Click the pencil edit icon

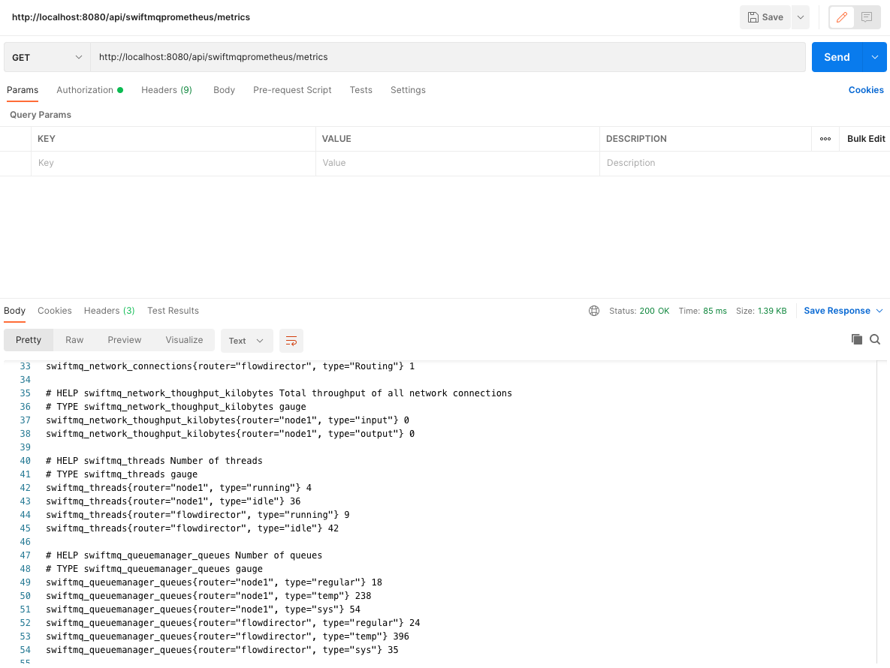pos(841,17)
